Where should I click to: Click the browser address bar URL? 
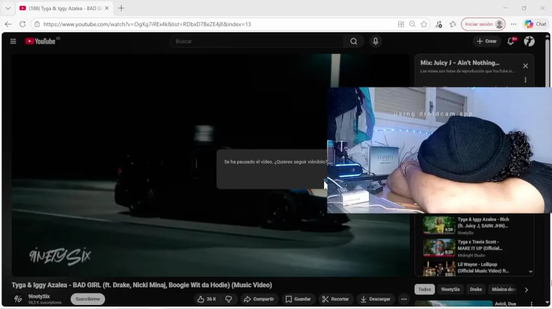(147, 24)
